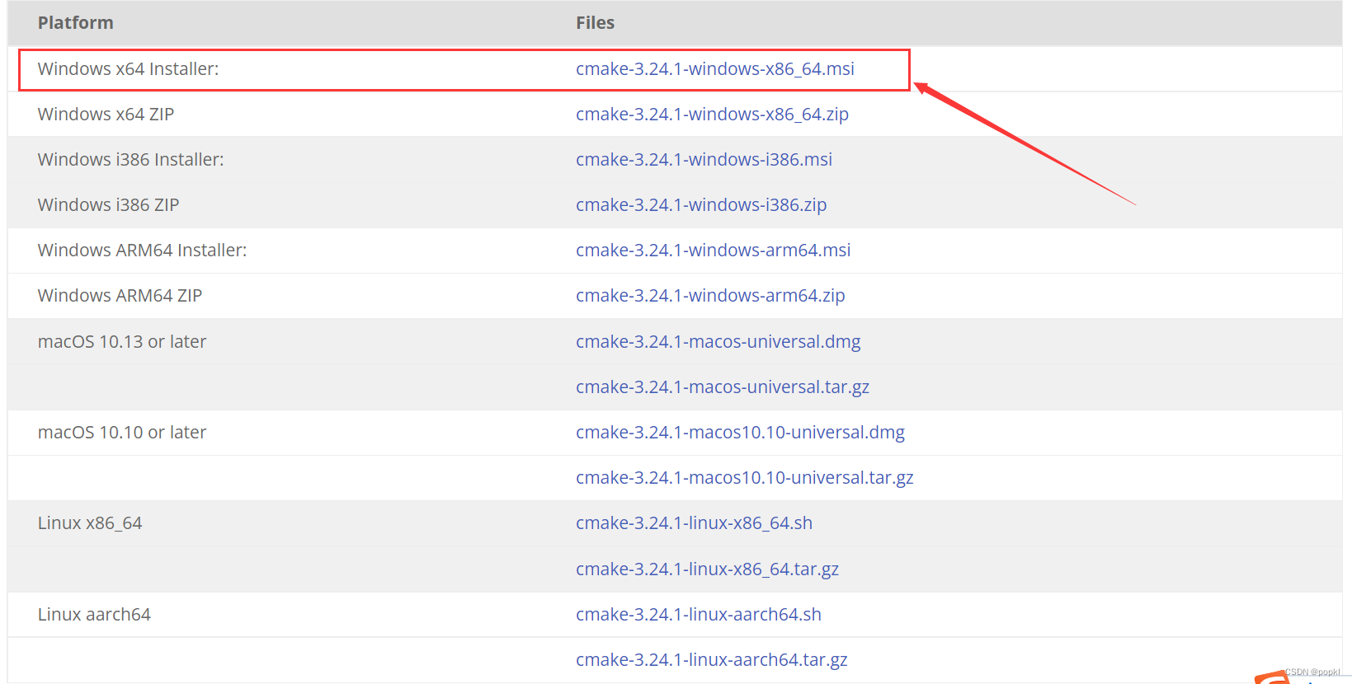Select the Windows i386 Installer text

(131, 160)
